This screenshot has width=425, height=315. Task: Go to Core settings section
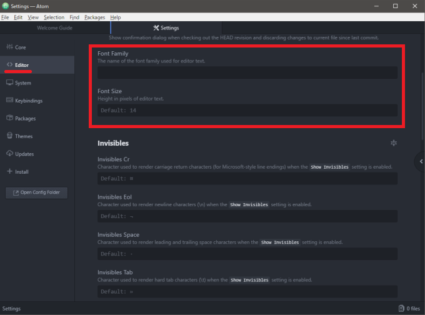point(37,47)
